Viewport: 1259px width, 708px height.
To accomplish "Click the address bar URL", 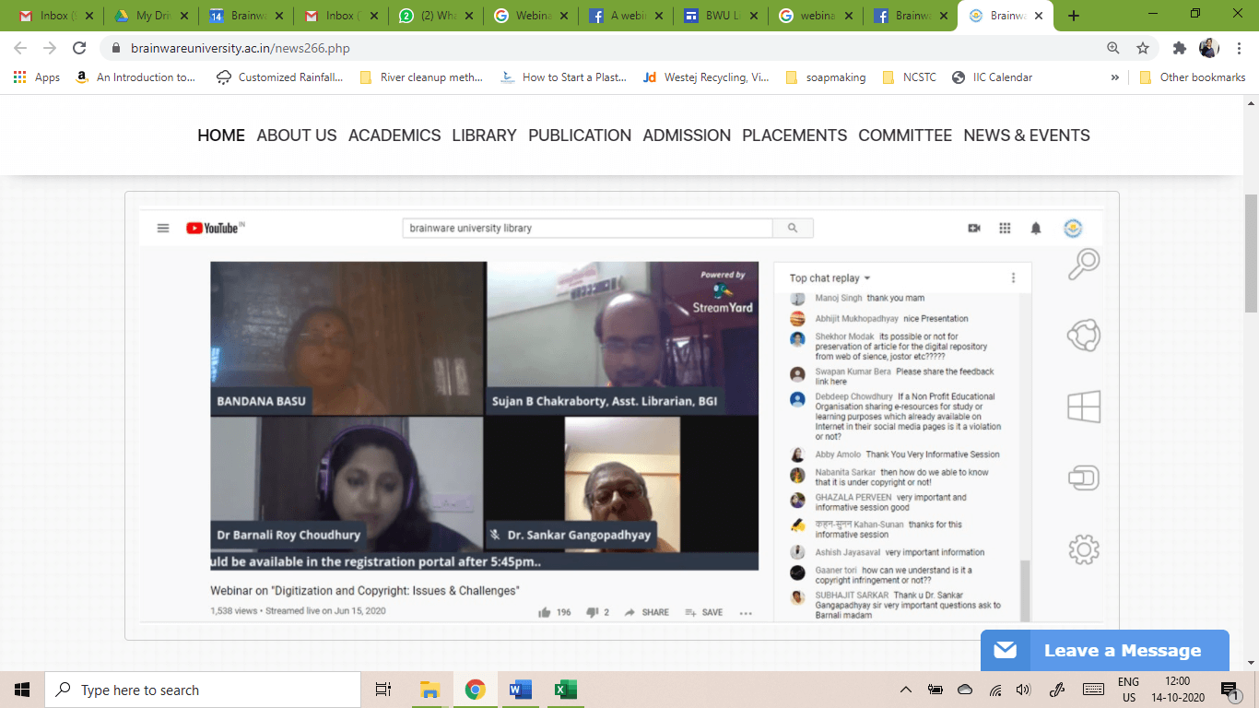I will pyautogui.click(x=241, y=48).
